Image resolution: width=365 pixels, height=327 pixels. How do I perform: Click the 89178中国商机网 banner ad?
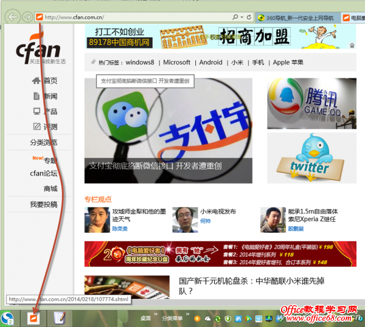pyautogui.click(x=220, y=36)
